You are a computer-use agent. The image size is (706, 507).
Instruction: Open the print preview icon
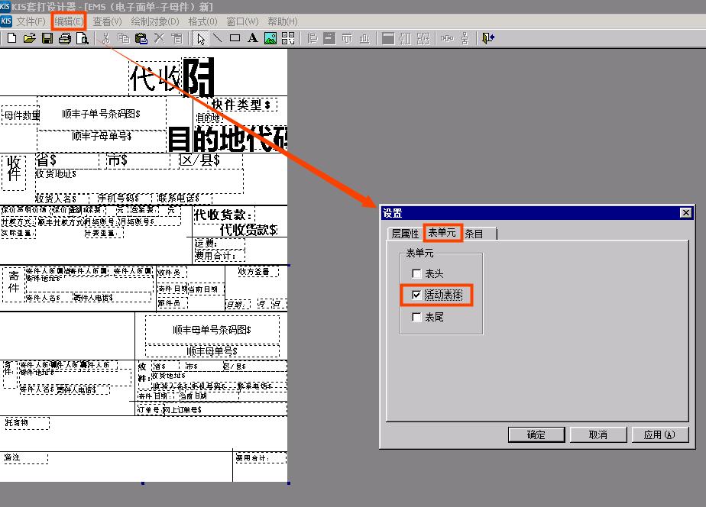pos(83,38)
